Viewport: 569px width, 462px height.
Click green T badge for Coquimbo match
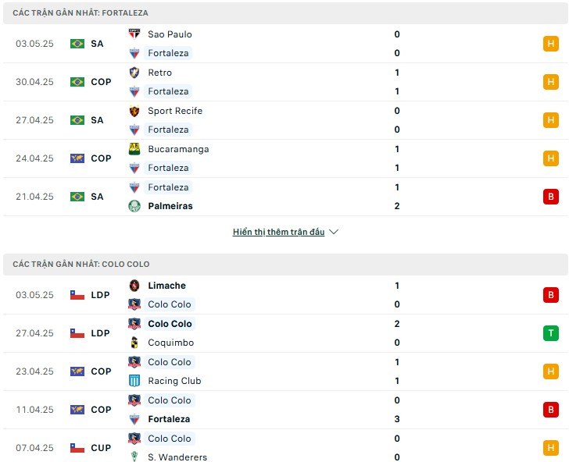click(550, 333)
